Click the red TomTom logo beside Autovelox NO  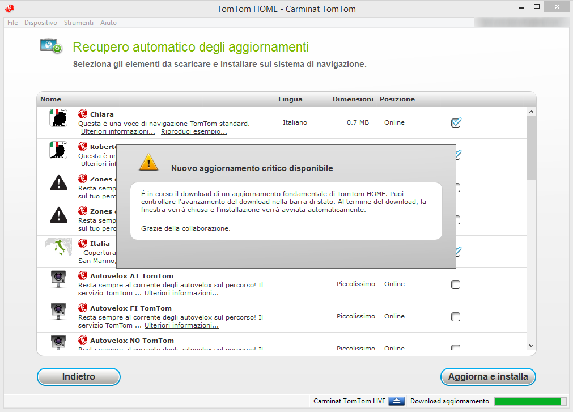(83, 340)
